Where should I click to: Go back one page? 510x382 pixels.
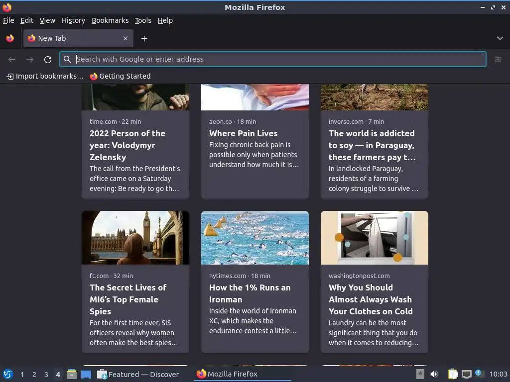point(12,60)
